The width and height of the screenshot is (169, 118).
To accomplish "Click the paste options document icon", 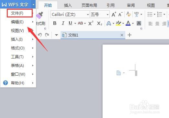I will (x=118, y=73).
